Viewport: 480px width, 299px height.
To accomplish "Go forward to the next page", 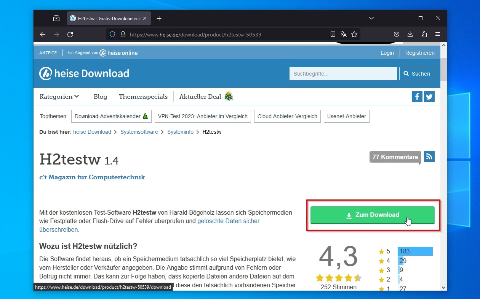I will click(x=56, y=34).
